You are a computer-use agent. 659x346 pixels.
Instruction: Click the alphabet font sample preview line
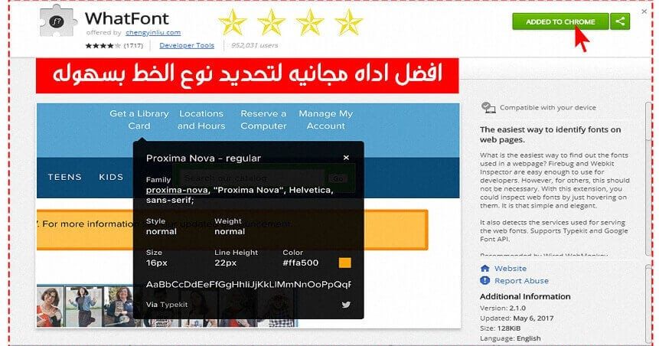click(249, 285)
